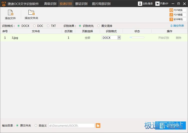This screenshot has height=133, width=188.
Task: Click 开始识别 for 3.jpg
Action: tap(163, 38)
